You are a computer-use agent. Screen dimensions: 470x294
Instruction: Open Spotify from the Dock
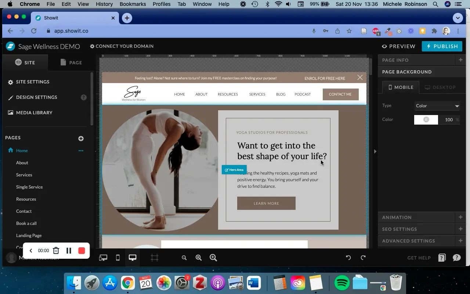point(342,283)
